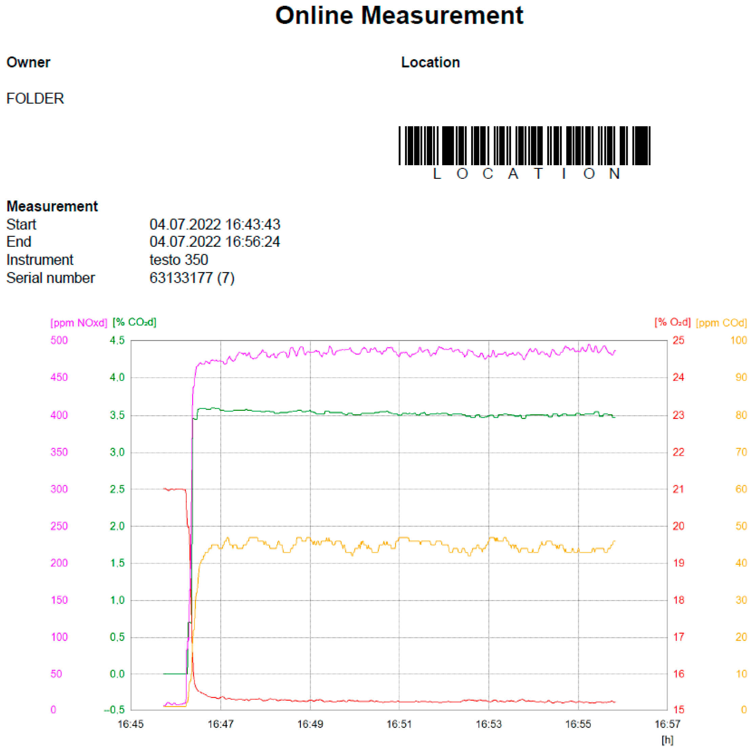Screen dimensions: 752x750
Task: Click the testo 350 instrument value
Action: 179,260
